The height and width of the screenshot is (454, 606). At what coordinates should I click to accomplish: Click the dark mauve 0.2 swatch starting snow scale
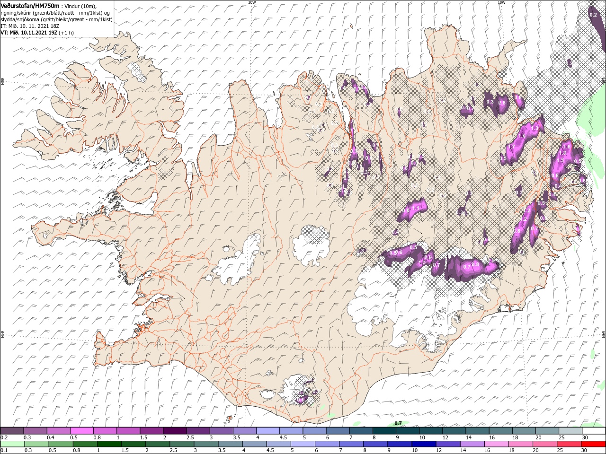coord(12,431)
